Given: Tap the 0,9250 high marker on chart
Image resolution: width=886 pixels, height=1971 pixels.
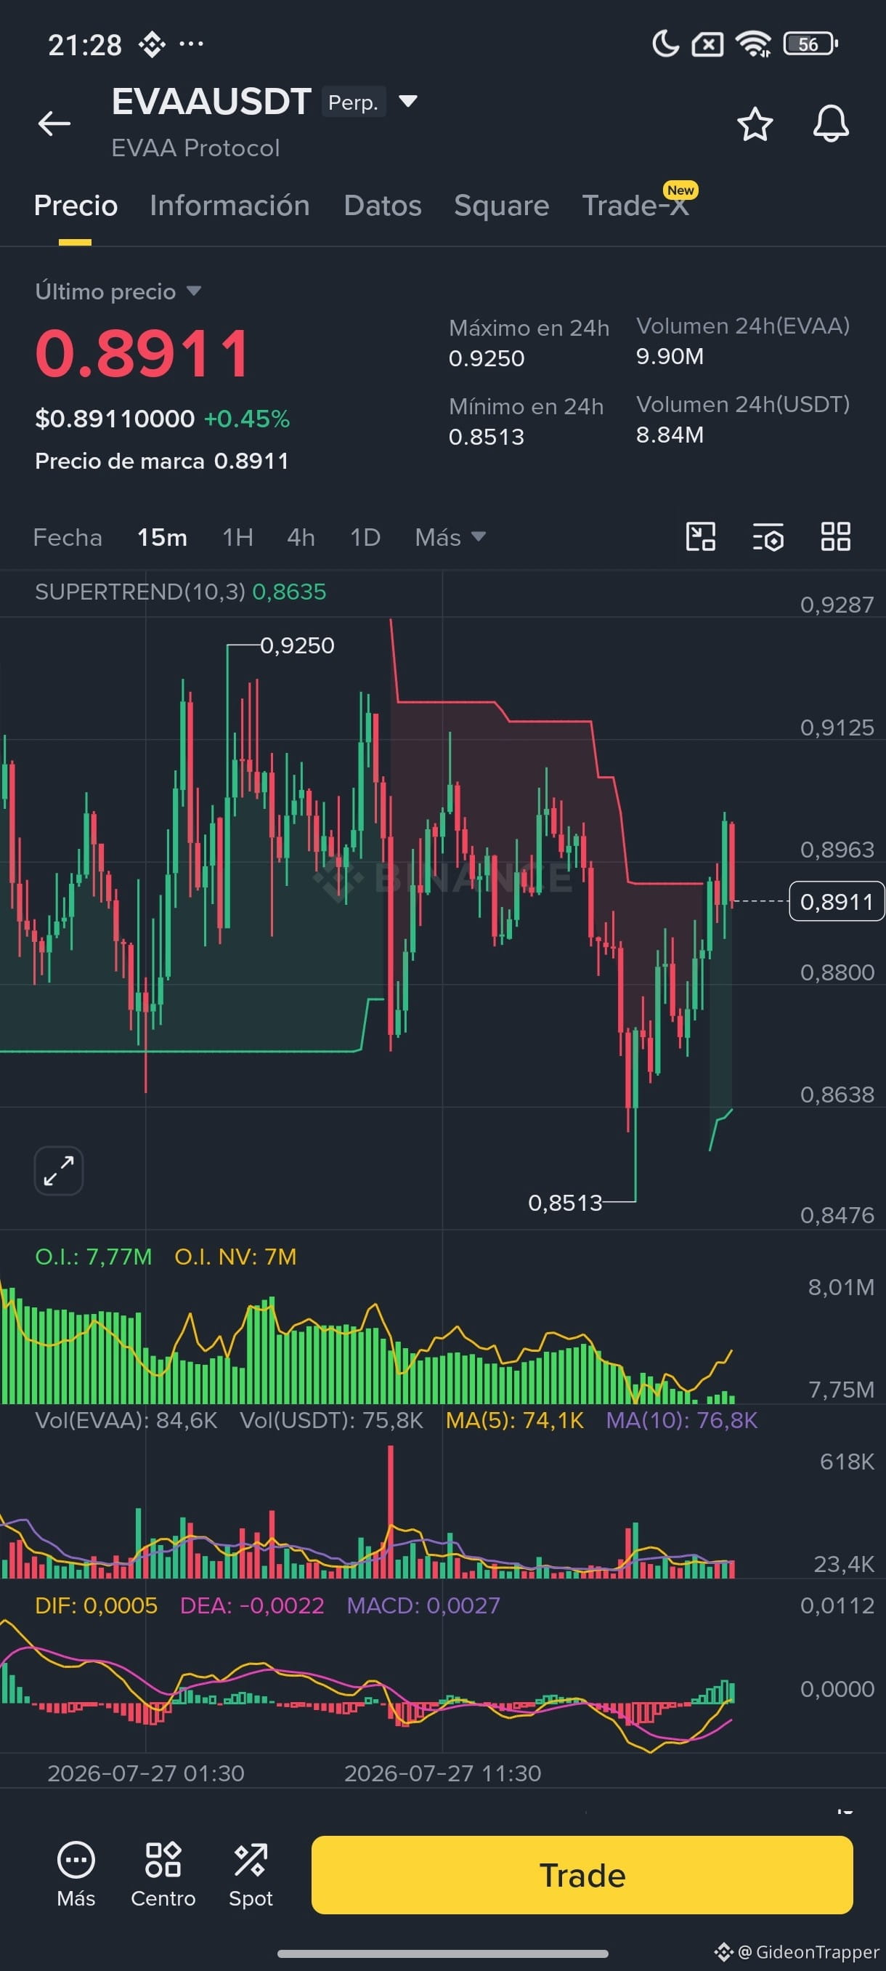Looking at the screenshot, I should [297, 646].
